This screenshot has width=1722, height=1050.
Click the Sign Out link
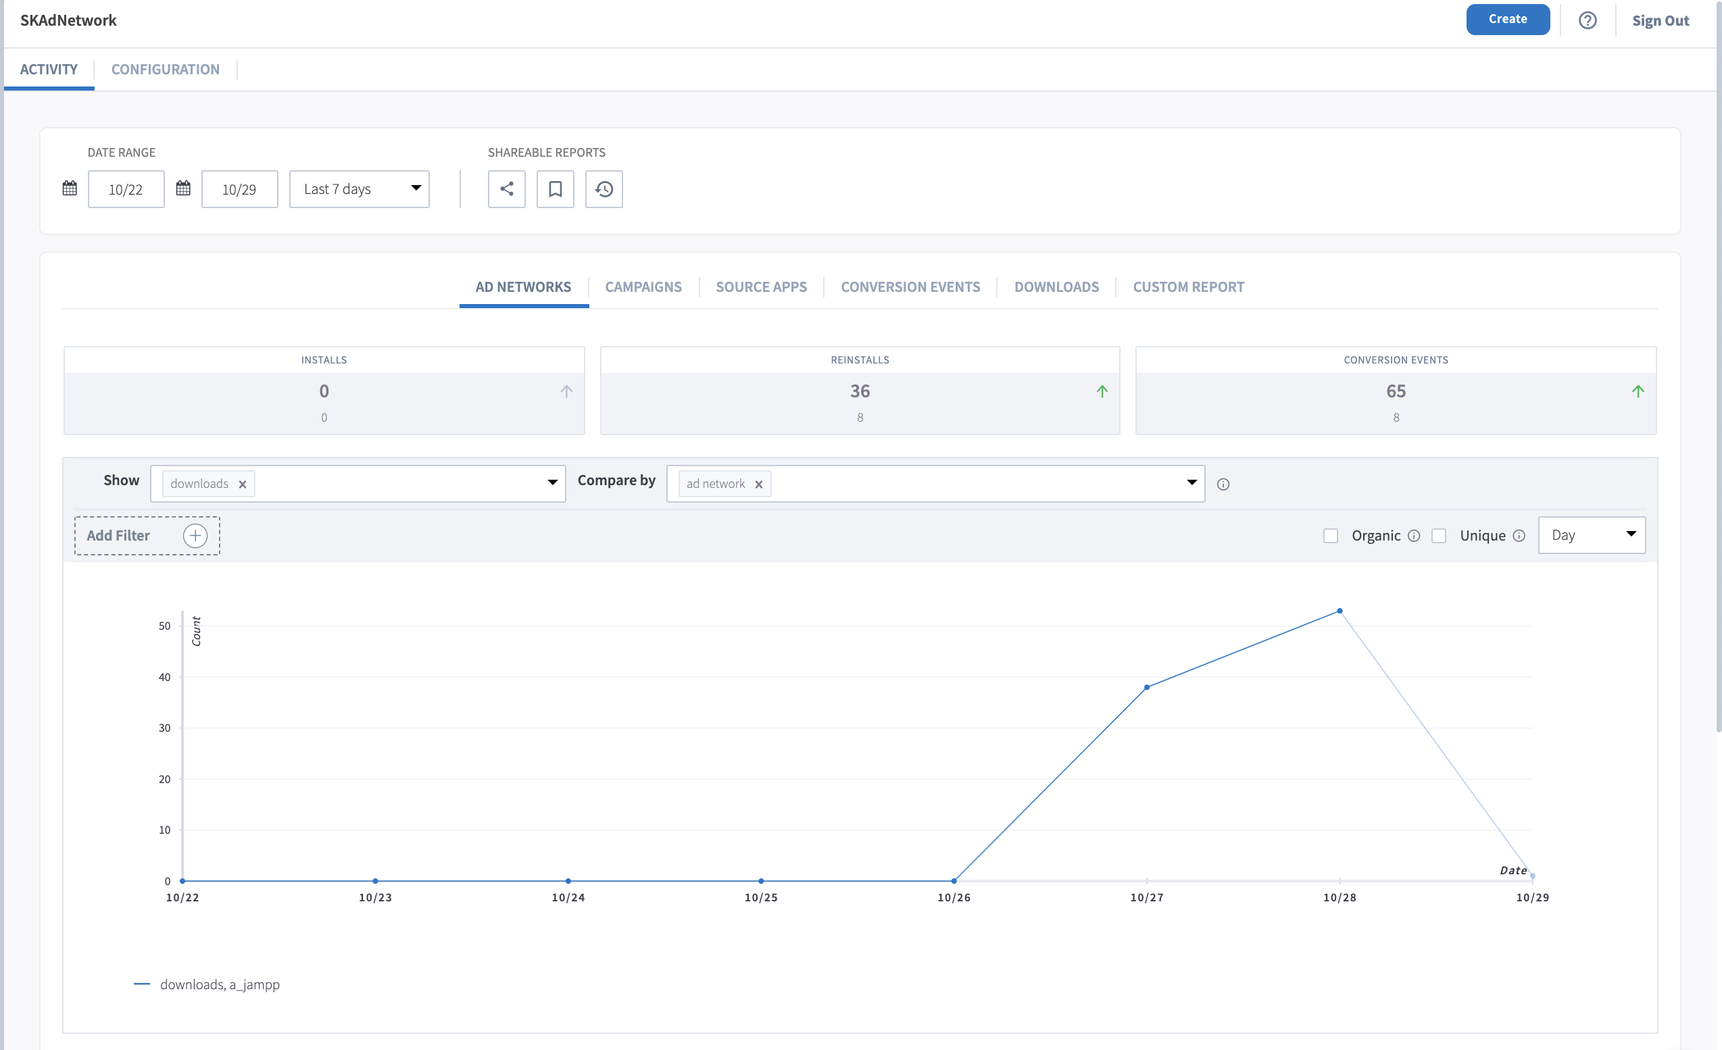pyautogui.click(x=1660, y=21)
